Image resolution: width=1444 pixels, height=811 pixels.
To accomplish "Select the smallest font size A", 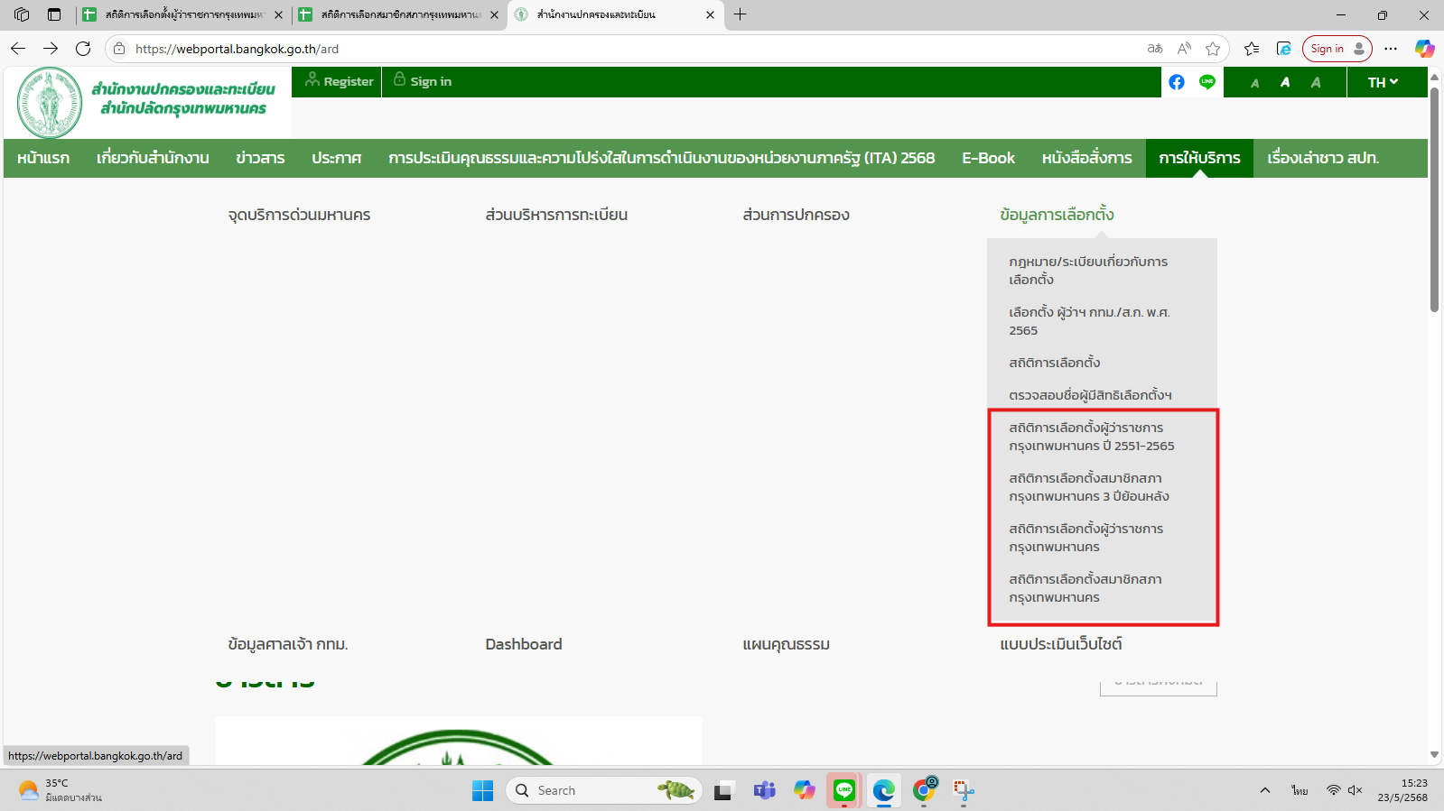I will pos(1254,83).
